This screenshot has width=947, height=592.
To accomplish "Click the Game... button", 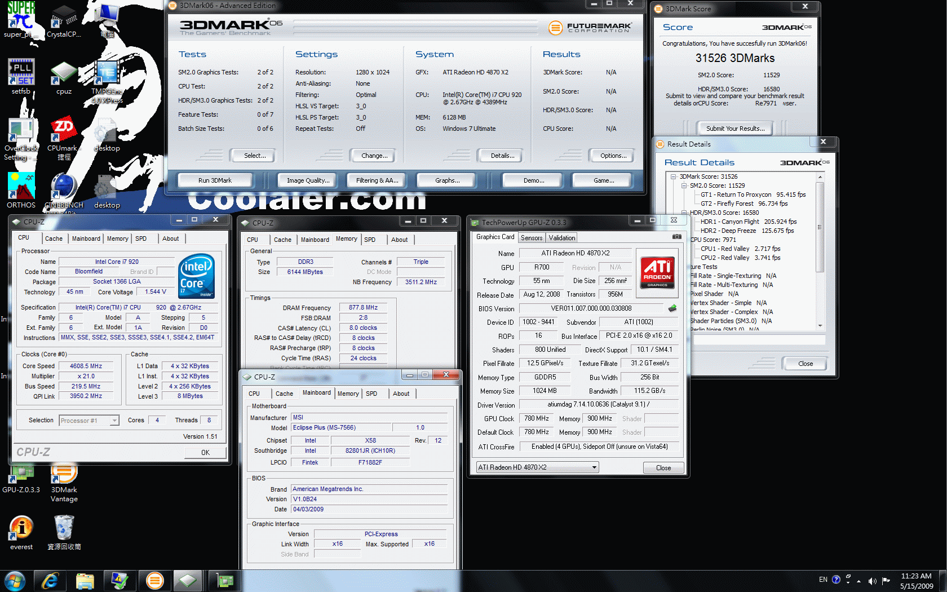I will click(x=604, y=180).
